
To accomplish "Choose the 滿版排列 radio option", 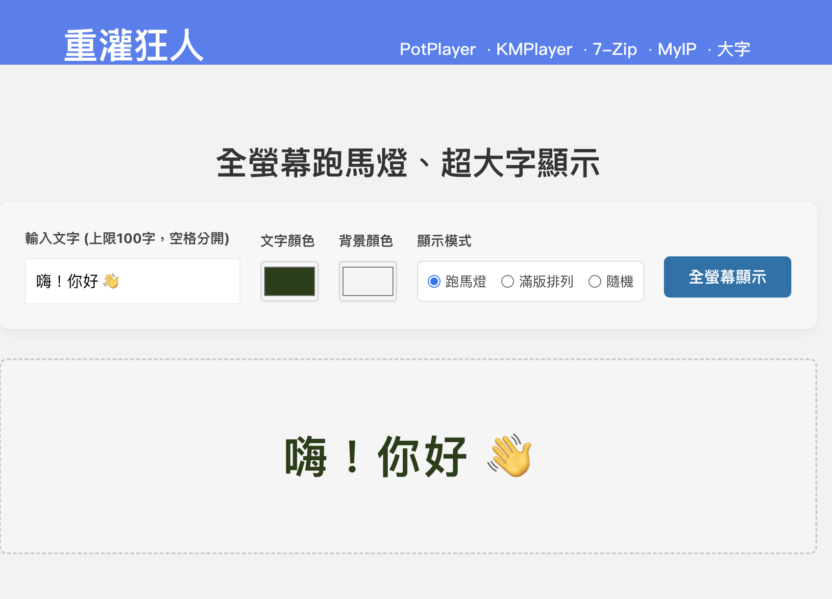I will (508, 281).
